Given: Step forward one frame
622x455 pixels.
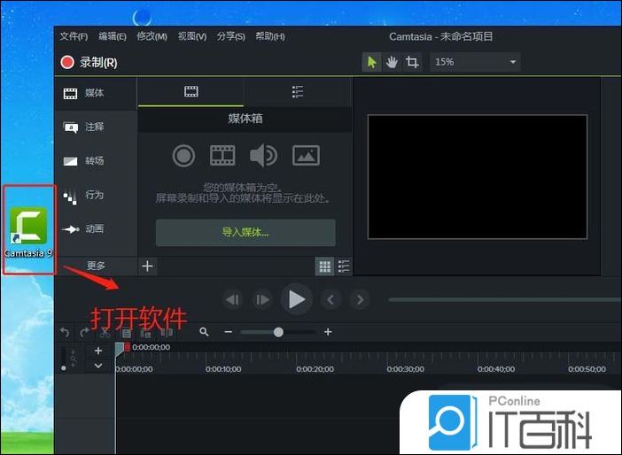Looking at the screenshot, I should 262,299.
